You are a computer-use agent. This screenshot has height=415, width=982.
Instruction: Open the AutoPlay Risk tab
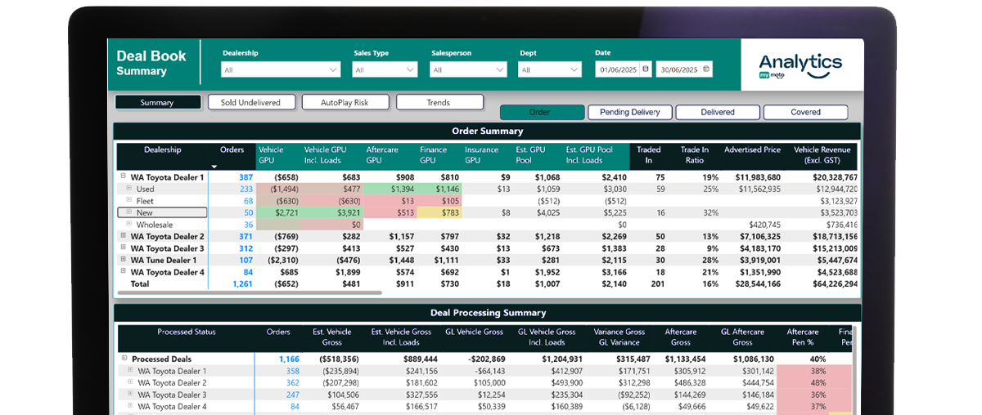[345, 102]
